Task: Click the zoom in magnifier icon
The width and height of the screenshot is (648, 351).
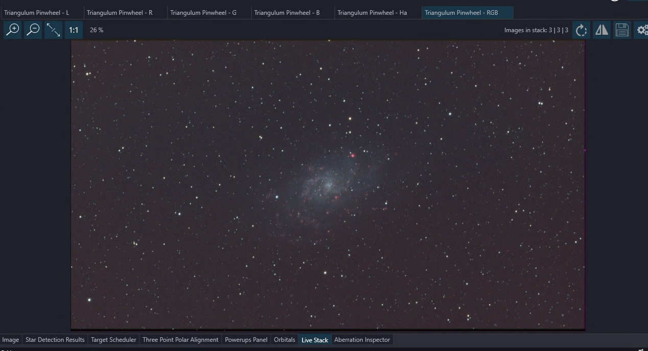Action: [12, 30]
